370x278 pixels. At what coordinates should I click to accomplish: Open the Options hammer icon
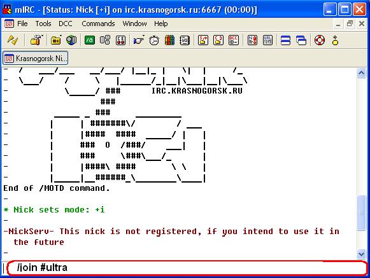[36, 40]
